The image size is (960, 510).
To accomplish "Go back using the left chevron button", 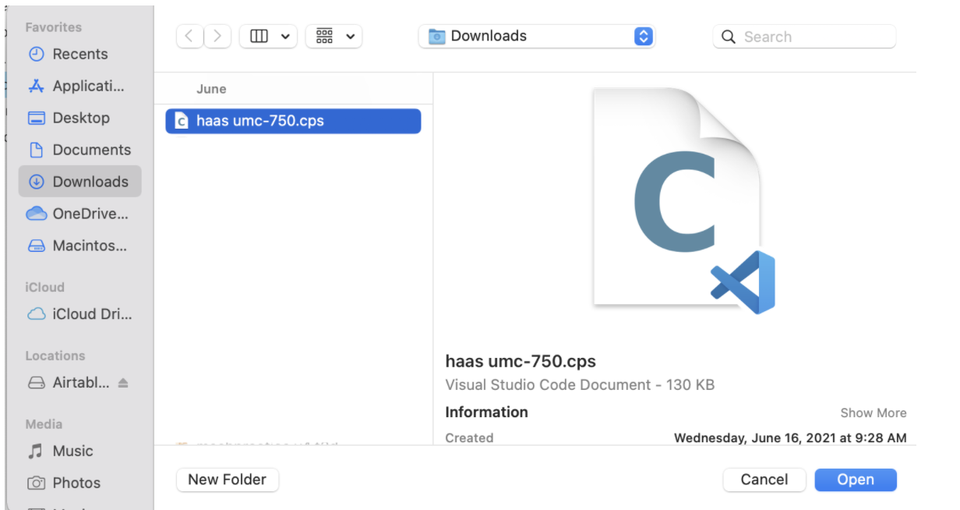I will [x=190, y=36].
